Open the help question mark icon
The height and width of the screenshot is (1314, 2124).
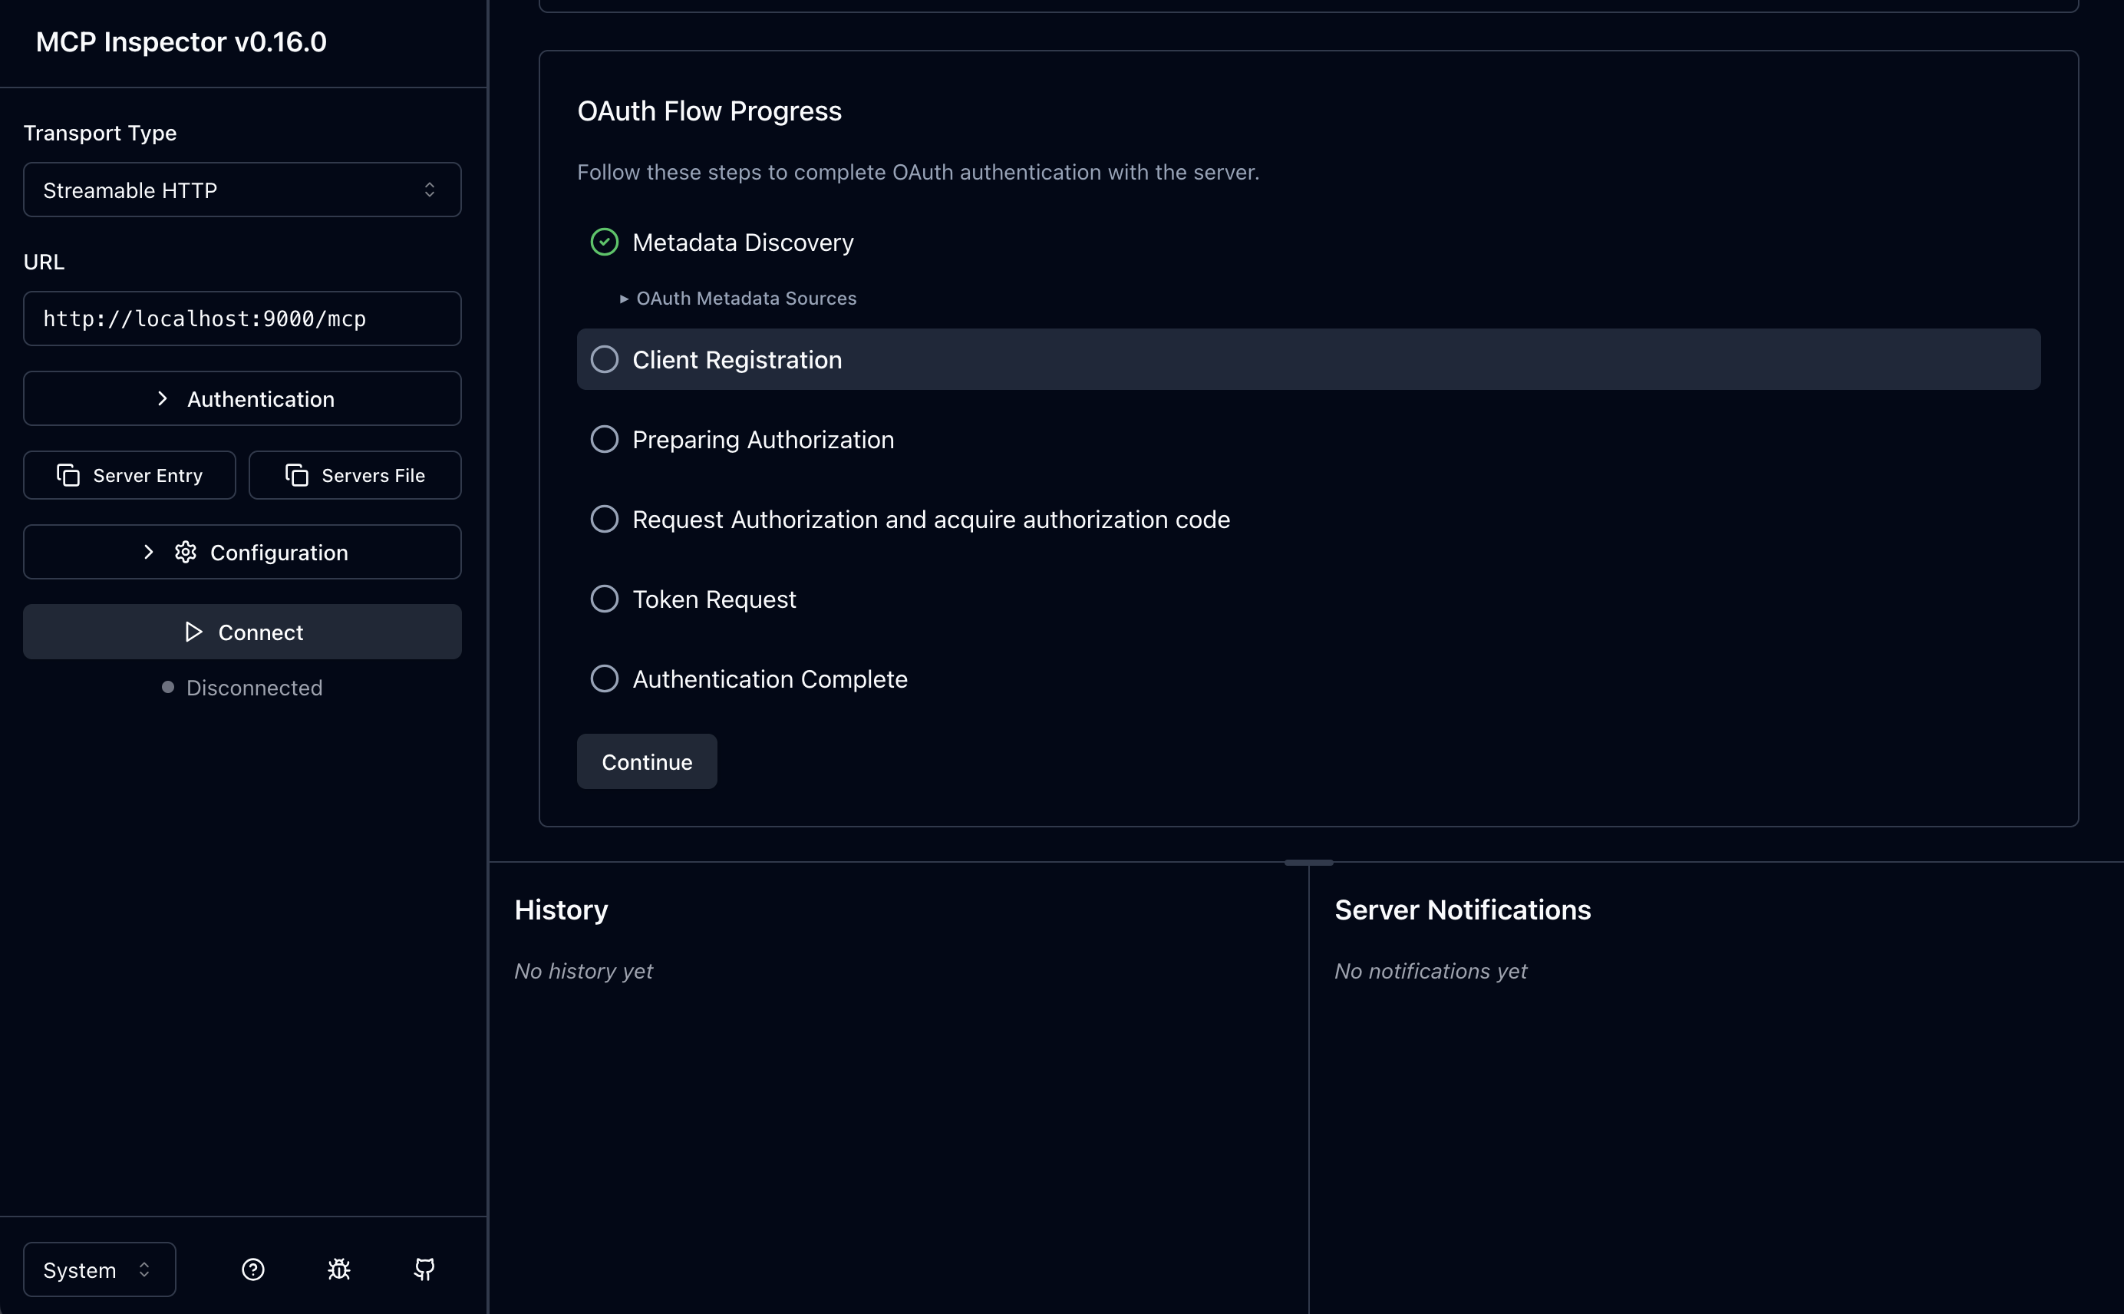coord(252,1269)
